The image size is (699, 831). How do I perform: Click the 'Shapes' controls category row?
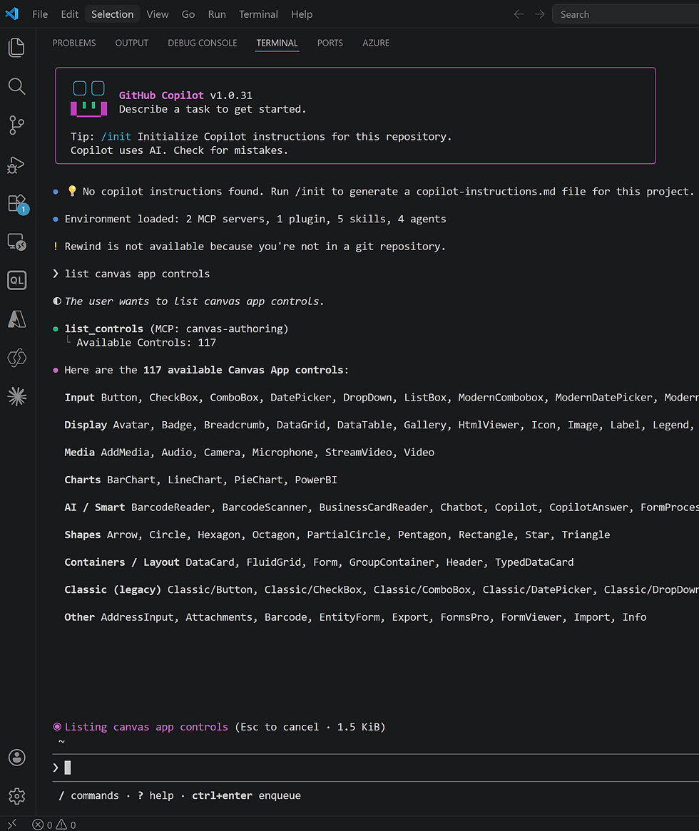[x=337, y=535]
